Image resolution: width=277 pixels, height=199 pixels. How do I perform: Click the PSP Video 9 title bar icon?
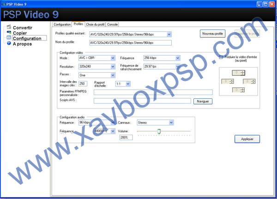(x=3, y=4)
